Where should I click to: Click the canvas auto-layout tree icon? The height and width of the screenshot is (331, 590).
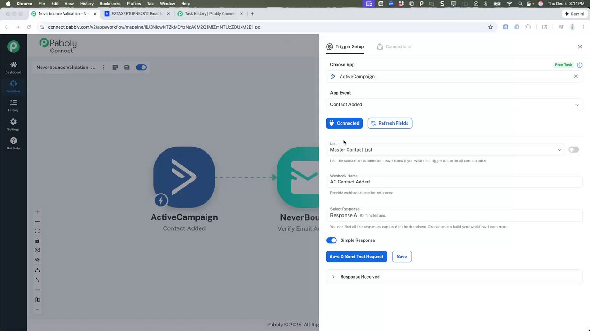[x=37, y=270]
